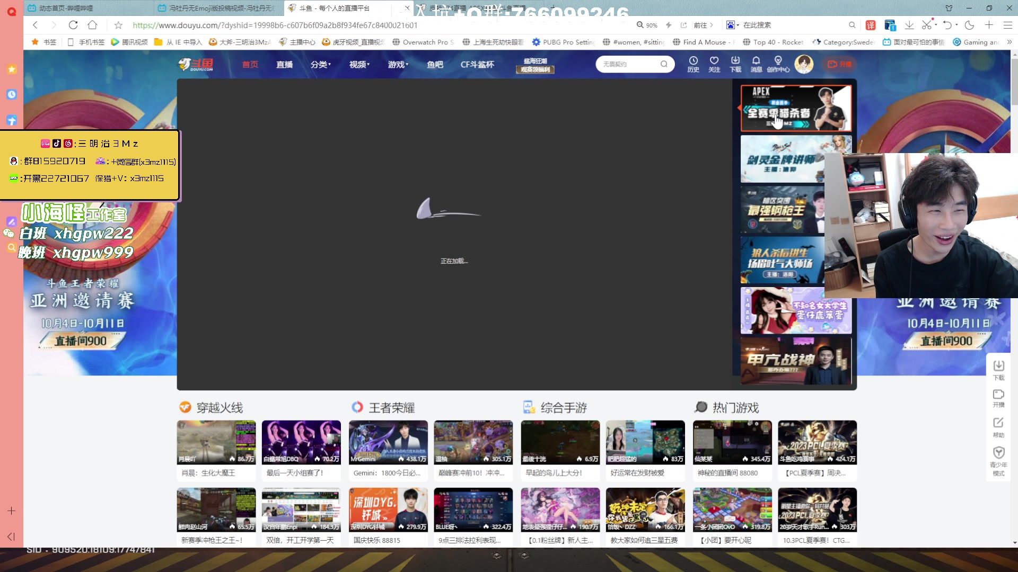
Task: Expand the screenshot tool dropdown arrow
Action: (x=936, y=25)
